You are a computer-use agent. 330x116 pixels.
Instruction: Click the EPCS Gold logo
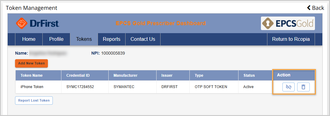click(x=288, y=23)
